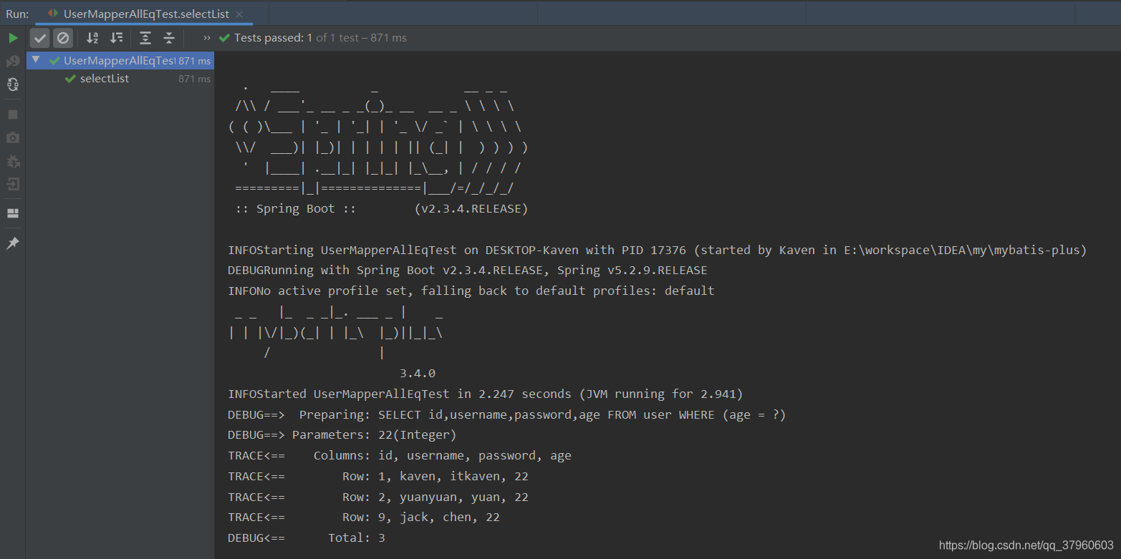Toggle auto-test rerun icon

[x=13, y=84]
